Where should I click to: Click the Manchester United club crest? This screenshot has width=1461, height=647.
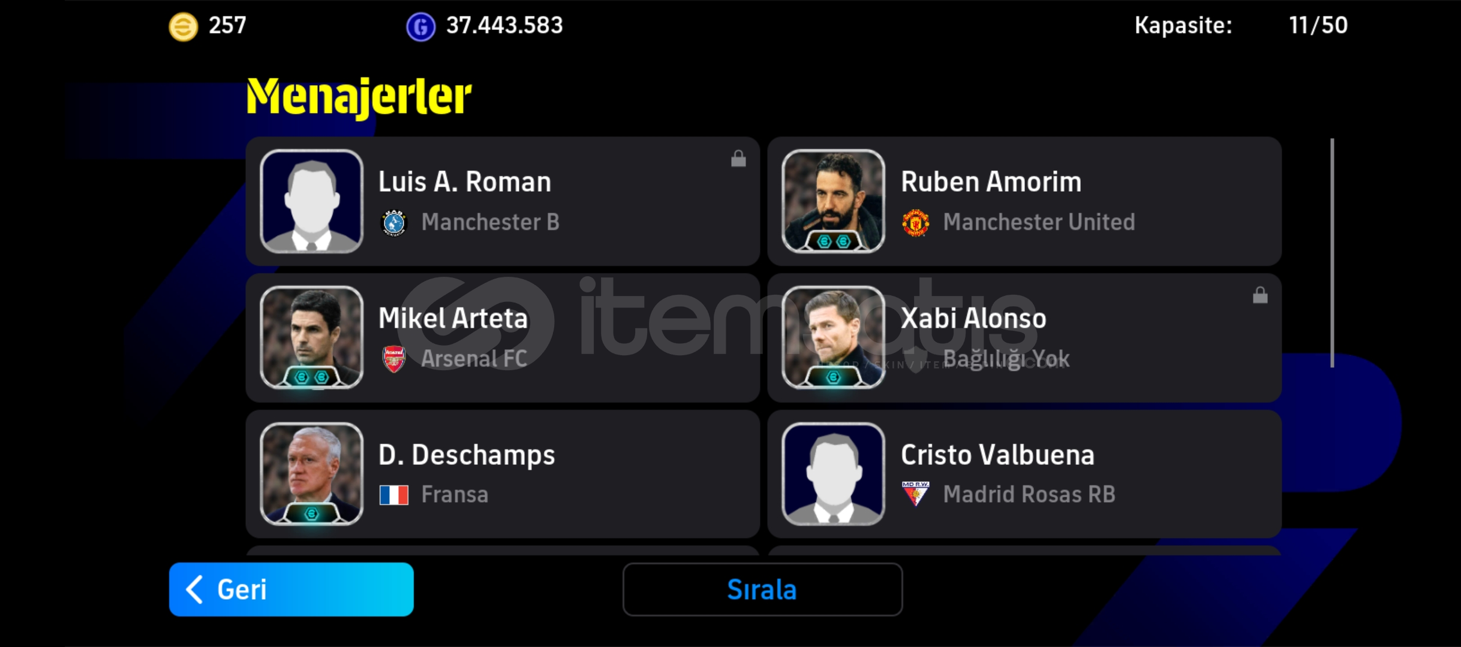(x=916, y=223)
